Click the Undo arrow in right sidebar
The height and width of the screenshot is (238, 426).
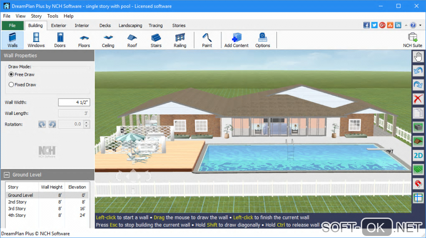[x=418, y=71]
